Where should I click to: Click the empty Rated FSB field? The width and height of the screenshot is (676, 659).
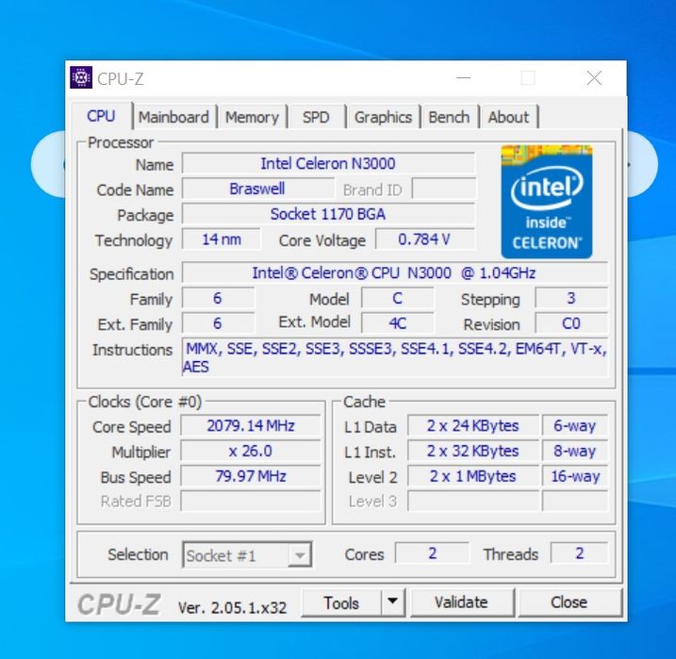[251, 502]
